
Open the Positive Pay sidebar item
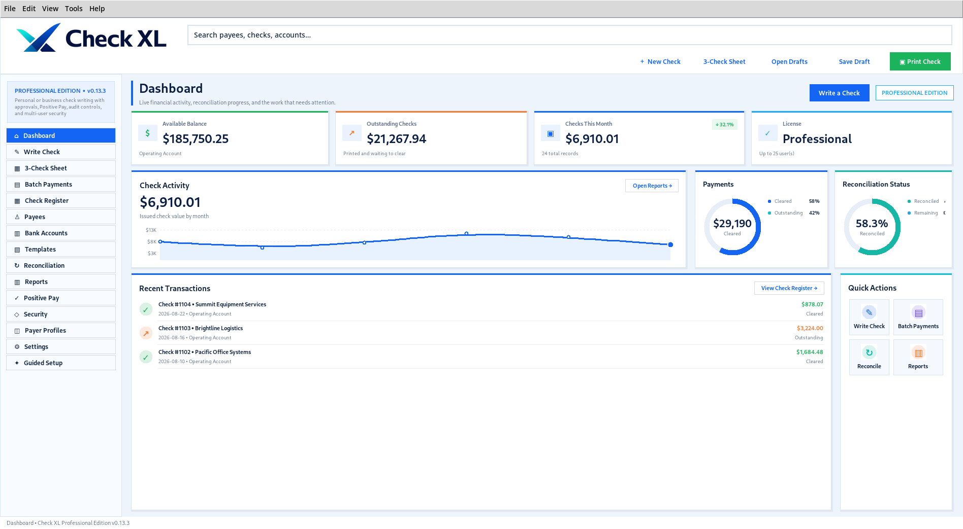(61, 298)
